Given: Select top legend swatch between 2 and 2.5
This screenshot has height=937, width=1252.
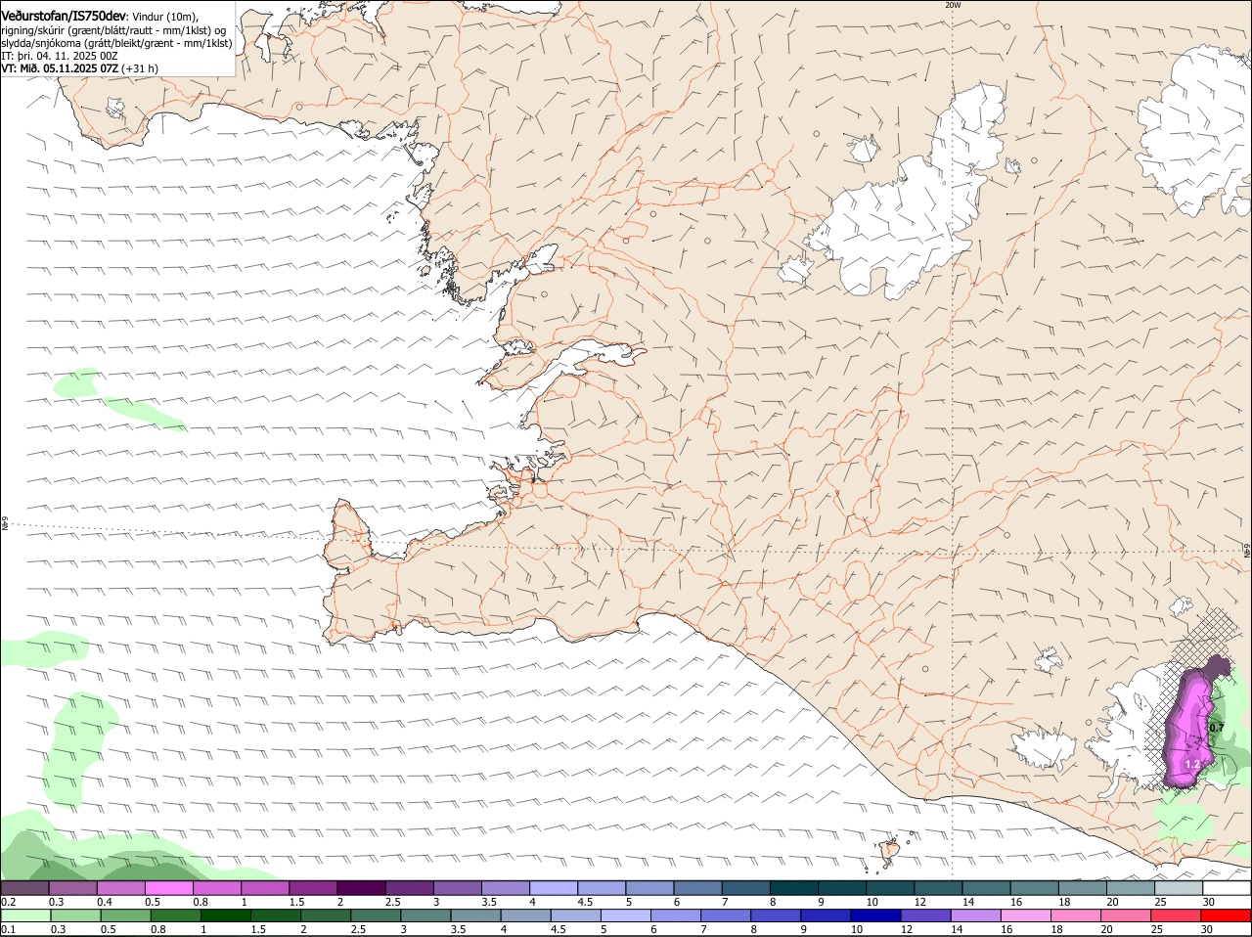Looking at the screenshot, I should click(362, 888).
